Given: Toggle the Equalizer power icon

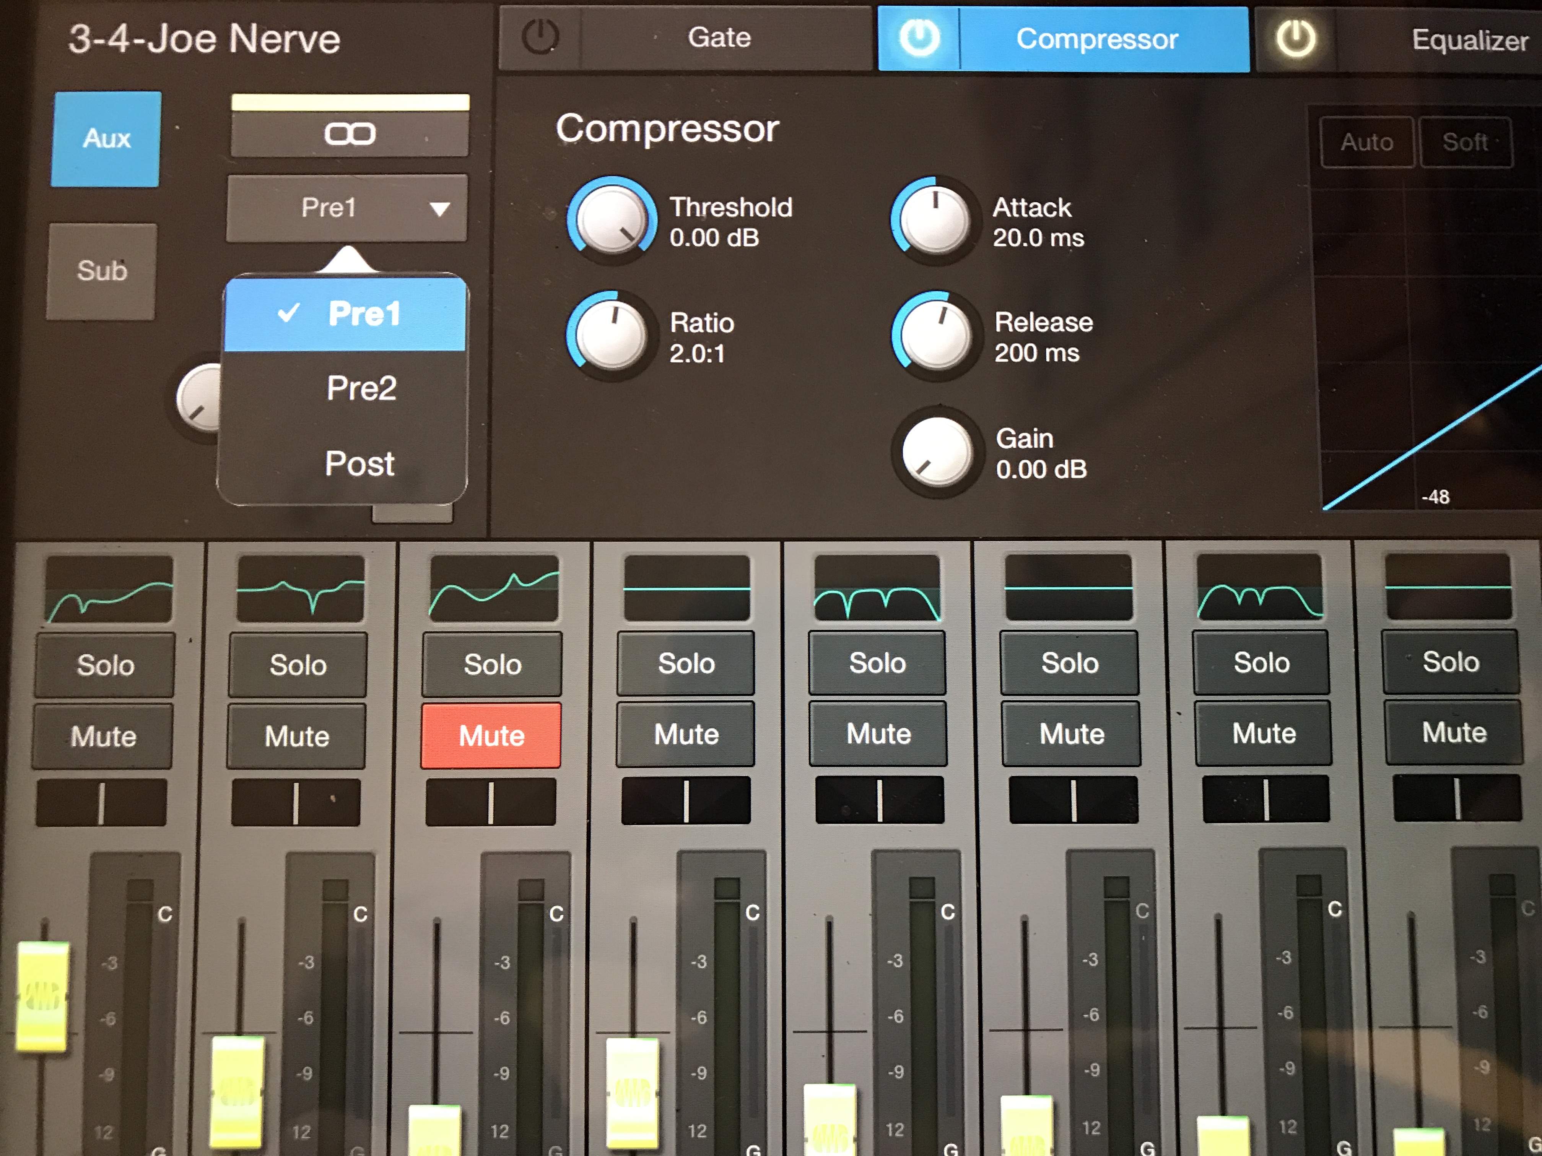Looking at the screenshot, I should click(1296, 39).
